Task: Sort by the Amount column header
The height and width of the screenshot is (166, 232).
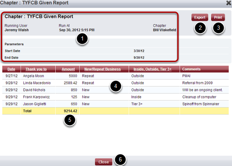Action: tap(68, 69)
